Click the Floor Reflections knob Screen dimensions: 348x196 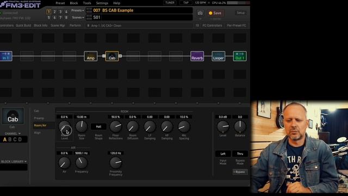coord(116,127)
